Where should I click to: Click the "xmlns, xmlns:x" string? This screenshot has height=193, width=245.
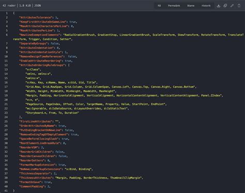pyautogui.click(x=38, y=74)
